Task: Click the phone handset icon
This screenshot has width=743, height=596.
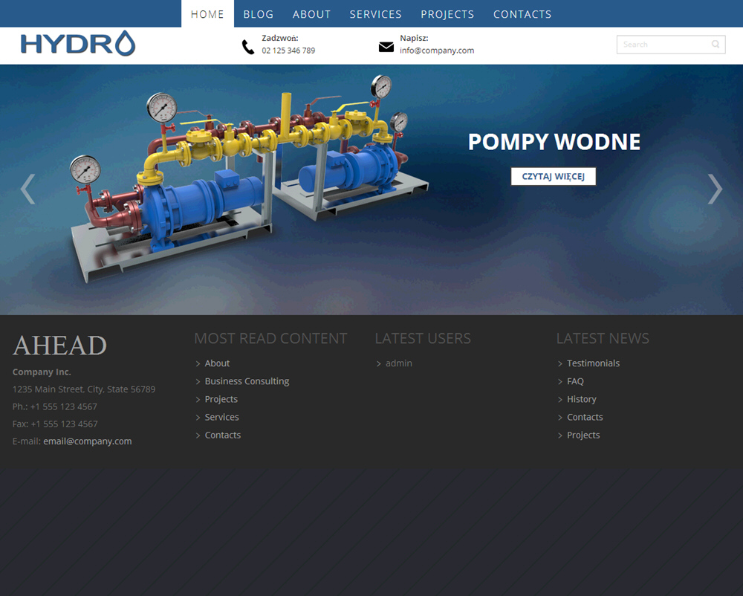Action: 248,47
